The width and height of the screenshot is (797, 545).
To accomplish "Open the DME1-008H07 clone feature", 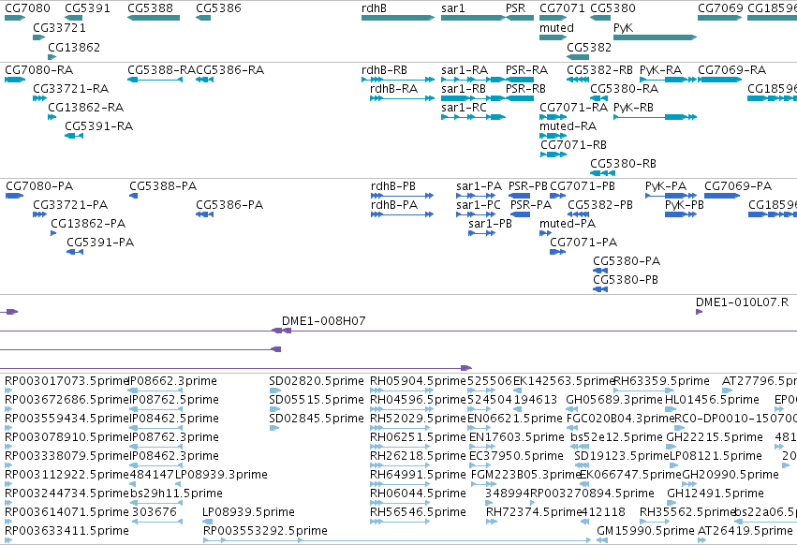I will pos(324,321).
